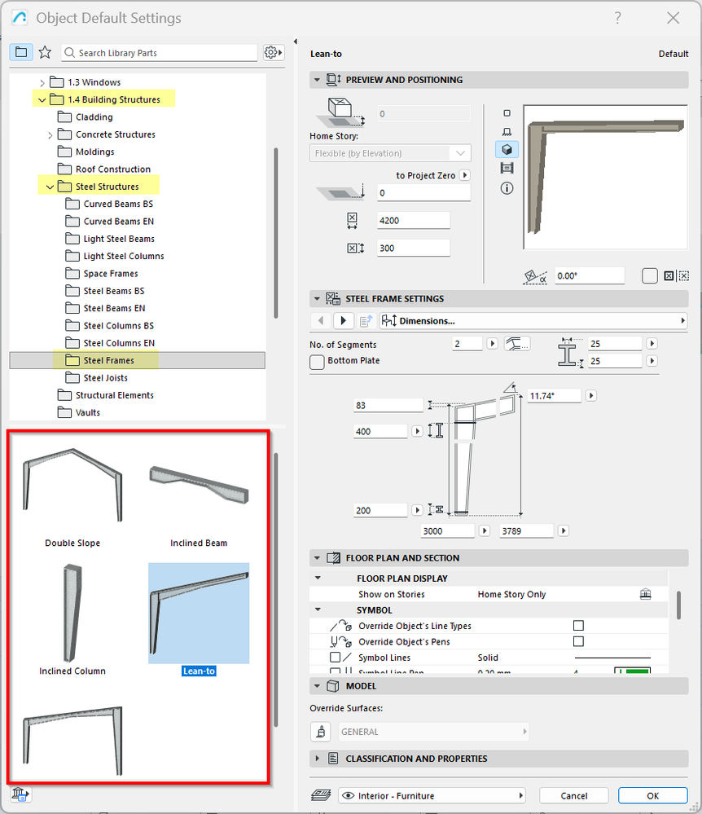The image size is (702, 814).
Task: Open the Dimensions page dropdown
Action: pyautogui.click(x=533, y=321)
